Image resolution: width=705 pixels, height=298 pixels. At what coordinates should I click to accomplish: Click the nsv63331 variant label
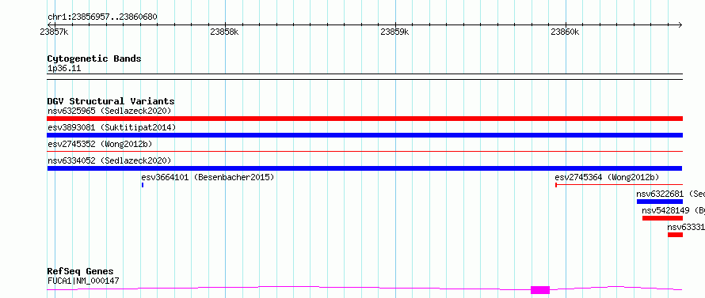pyautogui.click(x=686, y=227)
